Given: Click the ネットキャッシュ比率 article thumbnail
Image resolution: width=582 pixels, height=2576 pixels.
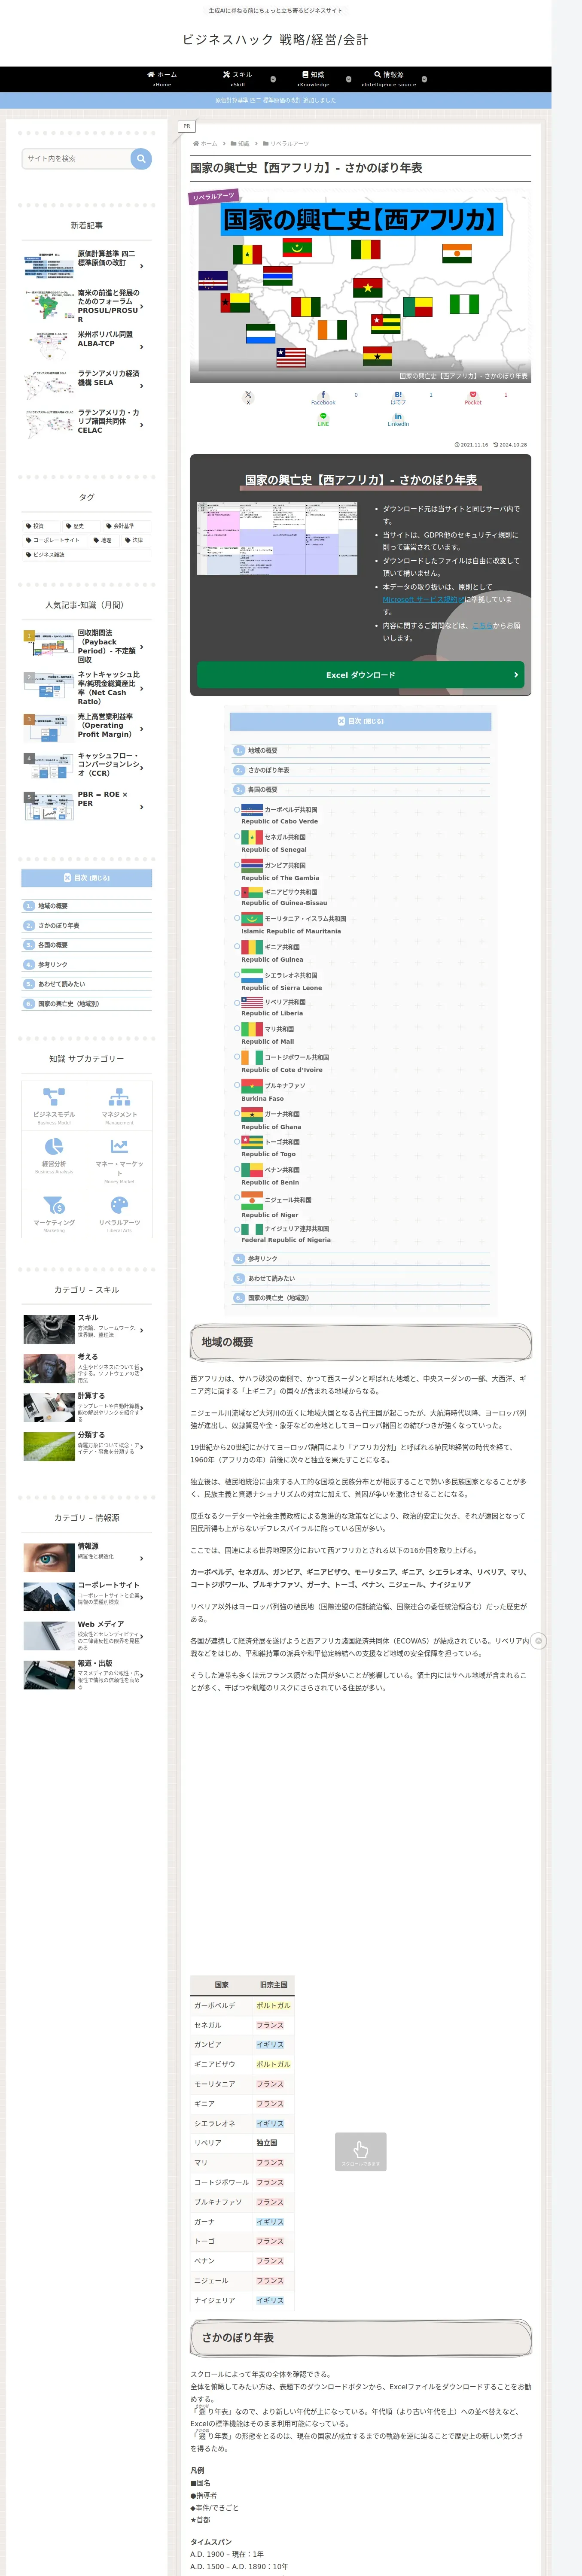Looking at the screenshot, I should (48, 686).
